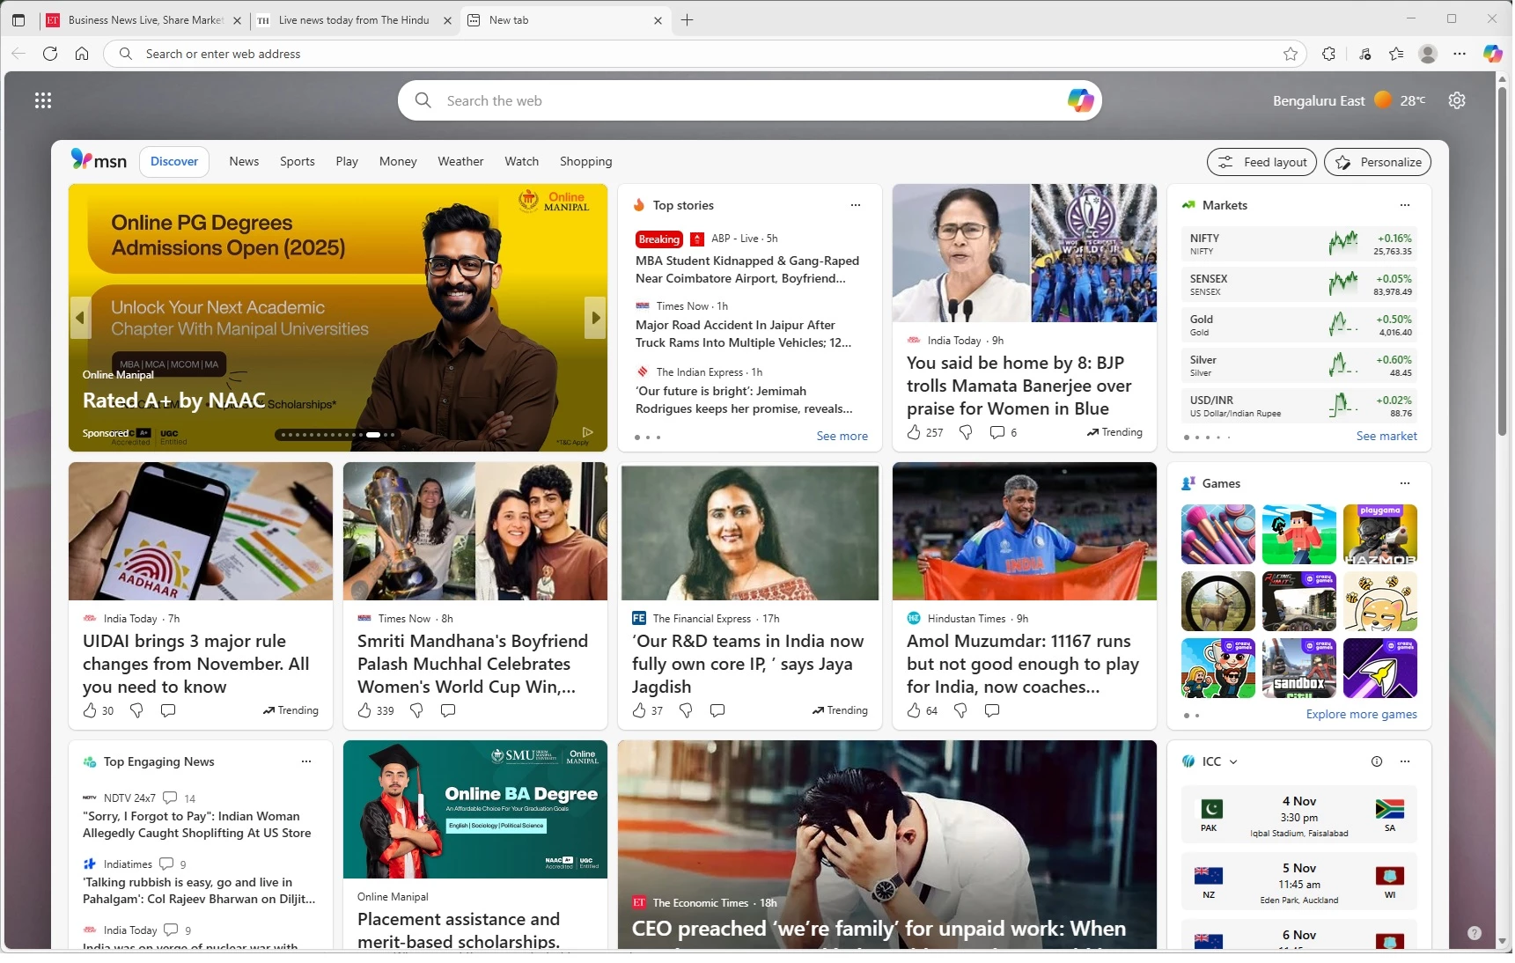Open the USD/INR market row
The width and height of the screenshot is (1515, 963).
(1299, 406)
